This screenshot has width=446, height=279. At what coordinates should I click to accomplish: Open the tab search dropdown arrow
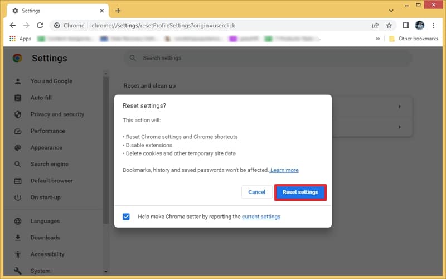pos(391,11)
